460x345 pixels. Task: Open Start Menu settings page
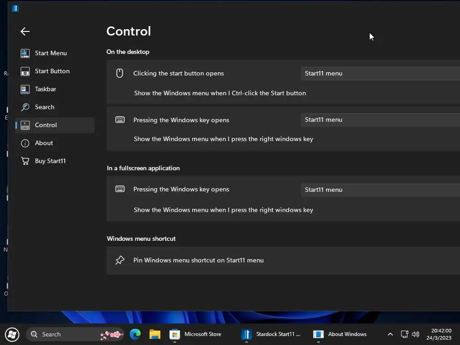tap(55, 53)
